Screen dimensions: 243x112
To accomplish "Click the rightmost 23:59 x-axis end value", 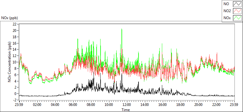I will [234, 105].
